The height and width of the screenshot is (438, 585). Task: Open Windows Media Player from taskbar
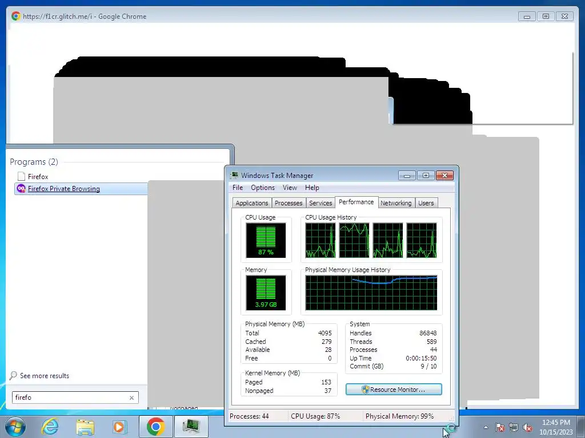119,427
